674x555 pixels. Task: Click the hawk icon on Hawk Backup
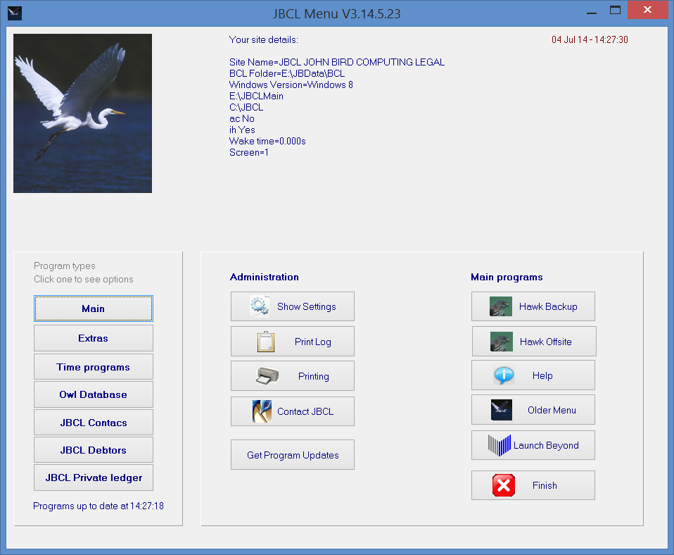click(x=501, y=306)
